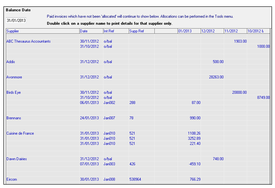Click the 87.00 amount for Jan002
Screen dimensions: 275x188
pos(196,103)
